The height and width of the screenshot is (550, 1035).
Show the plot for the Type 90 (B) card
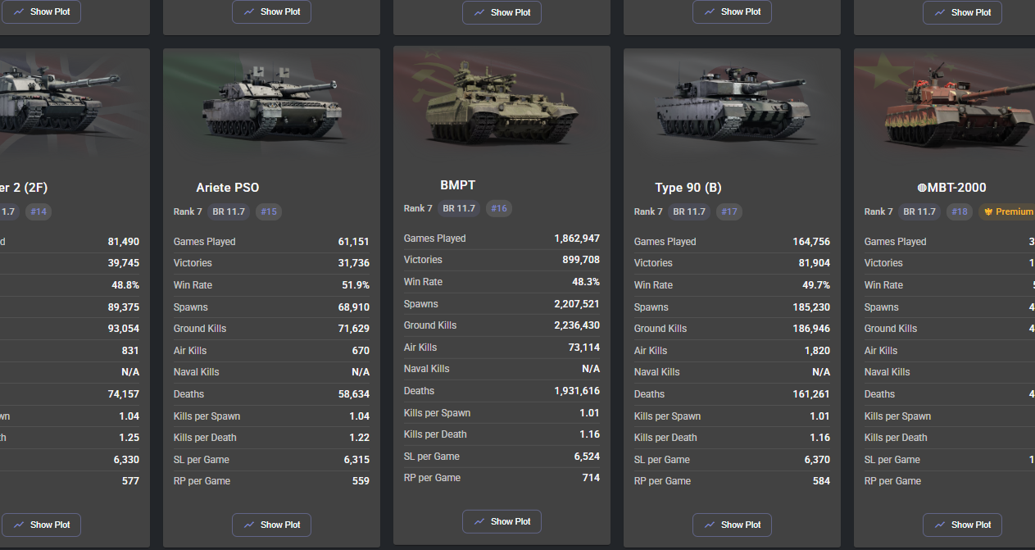[732, 525]
